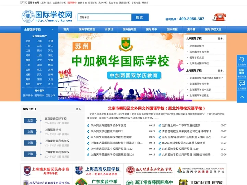Viewport: 247px width, 185px height.
Task: Open the 国际插班生 nav item
Action: pos(129,29)
